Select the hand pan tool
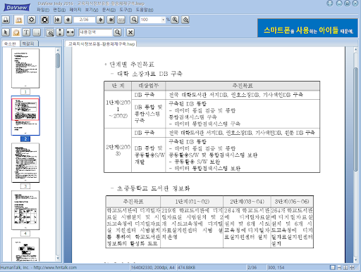The height and width of the screenshot is (272, 361). (x=16, y=32)
